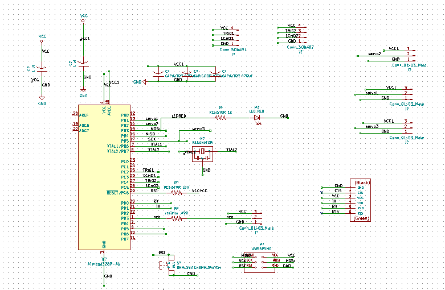The width and height of the screenshot is (445, 290).
Task: Select the push button switch symbol
Action: (169, 265)
